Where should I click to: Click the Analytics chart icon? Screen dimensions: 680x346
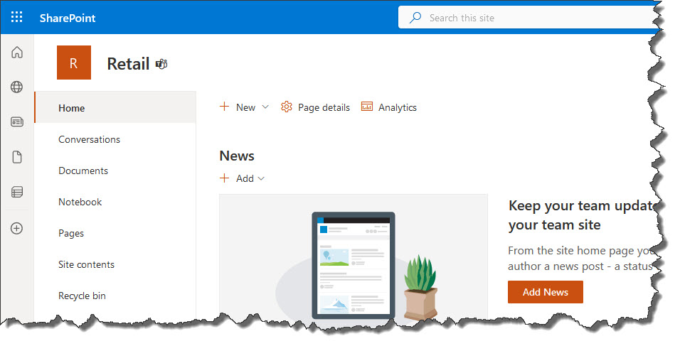click(367, 107)
